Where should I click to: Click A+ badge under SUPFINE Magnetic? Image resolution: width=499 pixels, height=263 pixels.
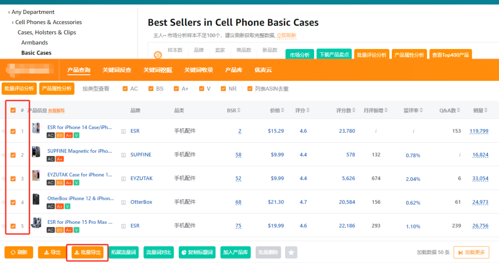(x=60, y=159)
